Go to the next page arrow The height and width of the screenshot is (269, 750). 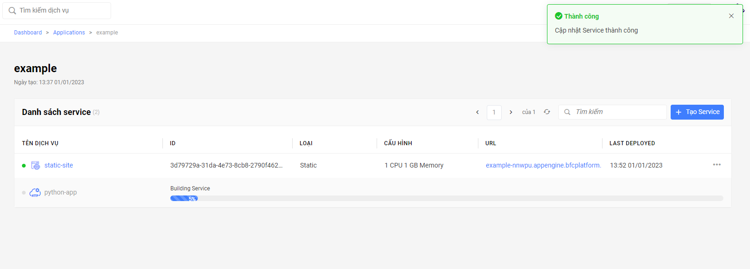pyautogui.click(x=511, y=112)
